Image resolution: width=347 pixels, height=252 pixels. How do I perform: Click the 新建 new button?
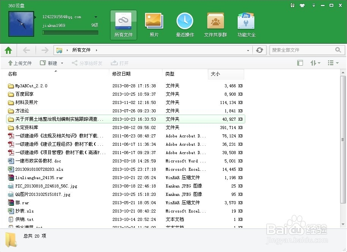click(49, 63)
